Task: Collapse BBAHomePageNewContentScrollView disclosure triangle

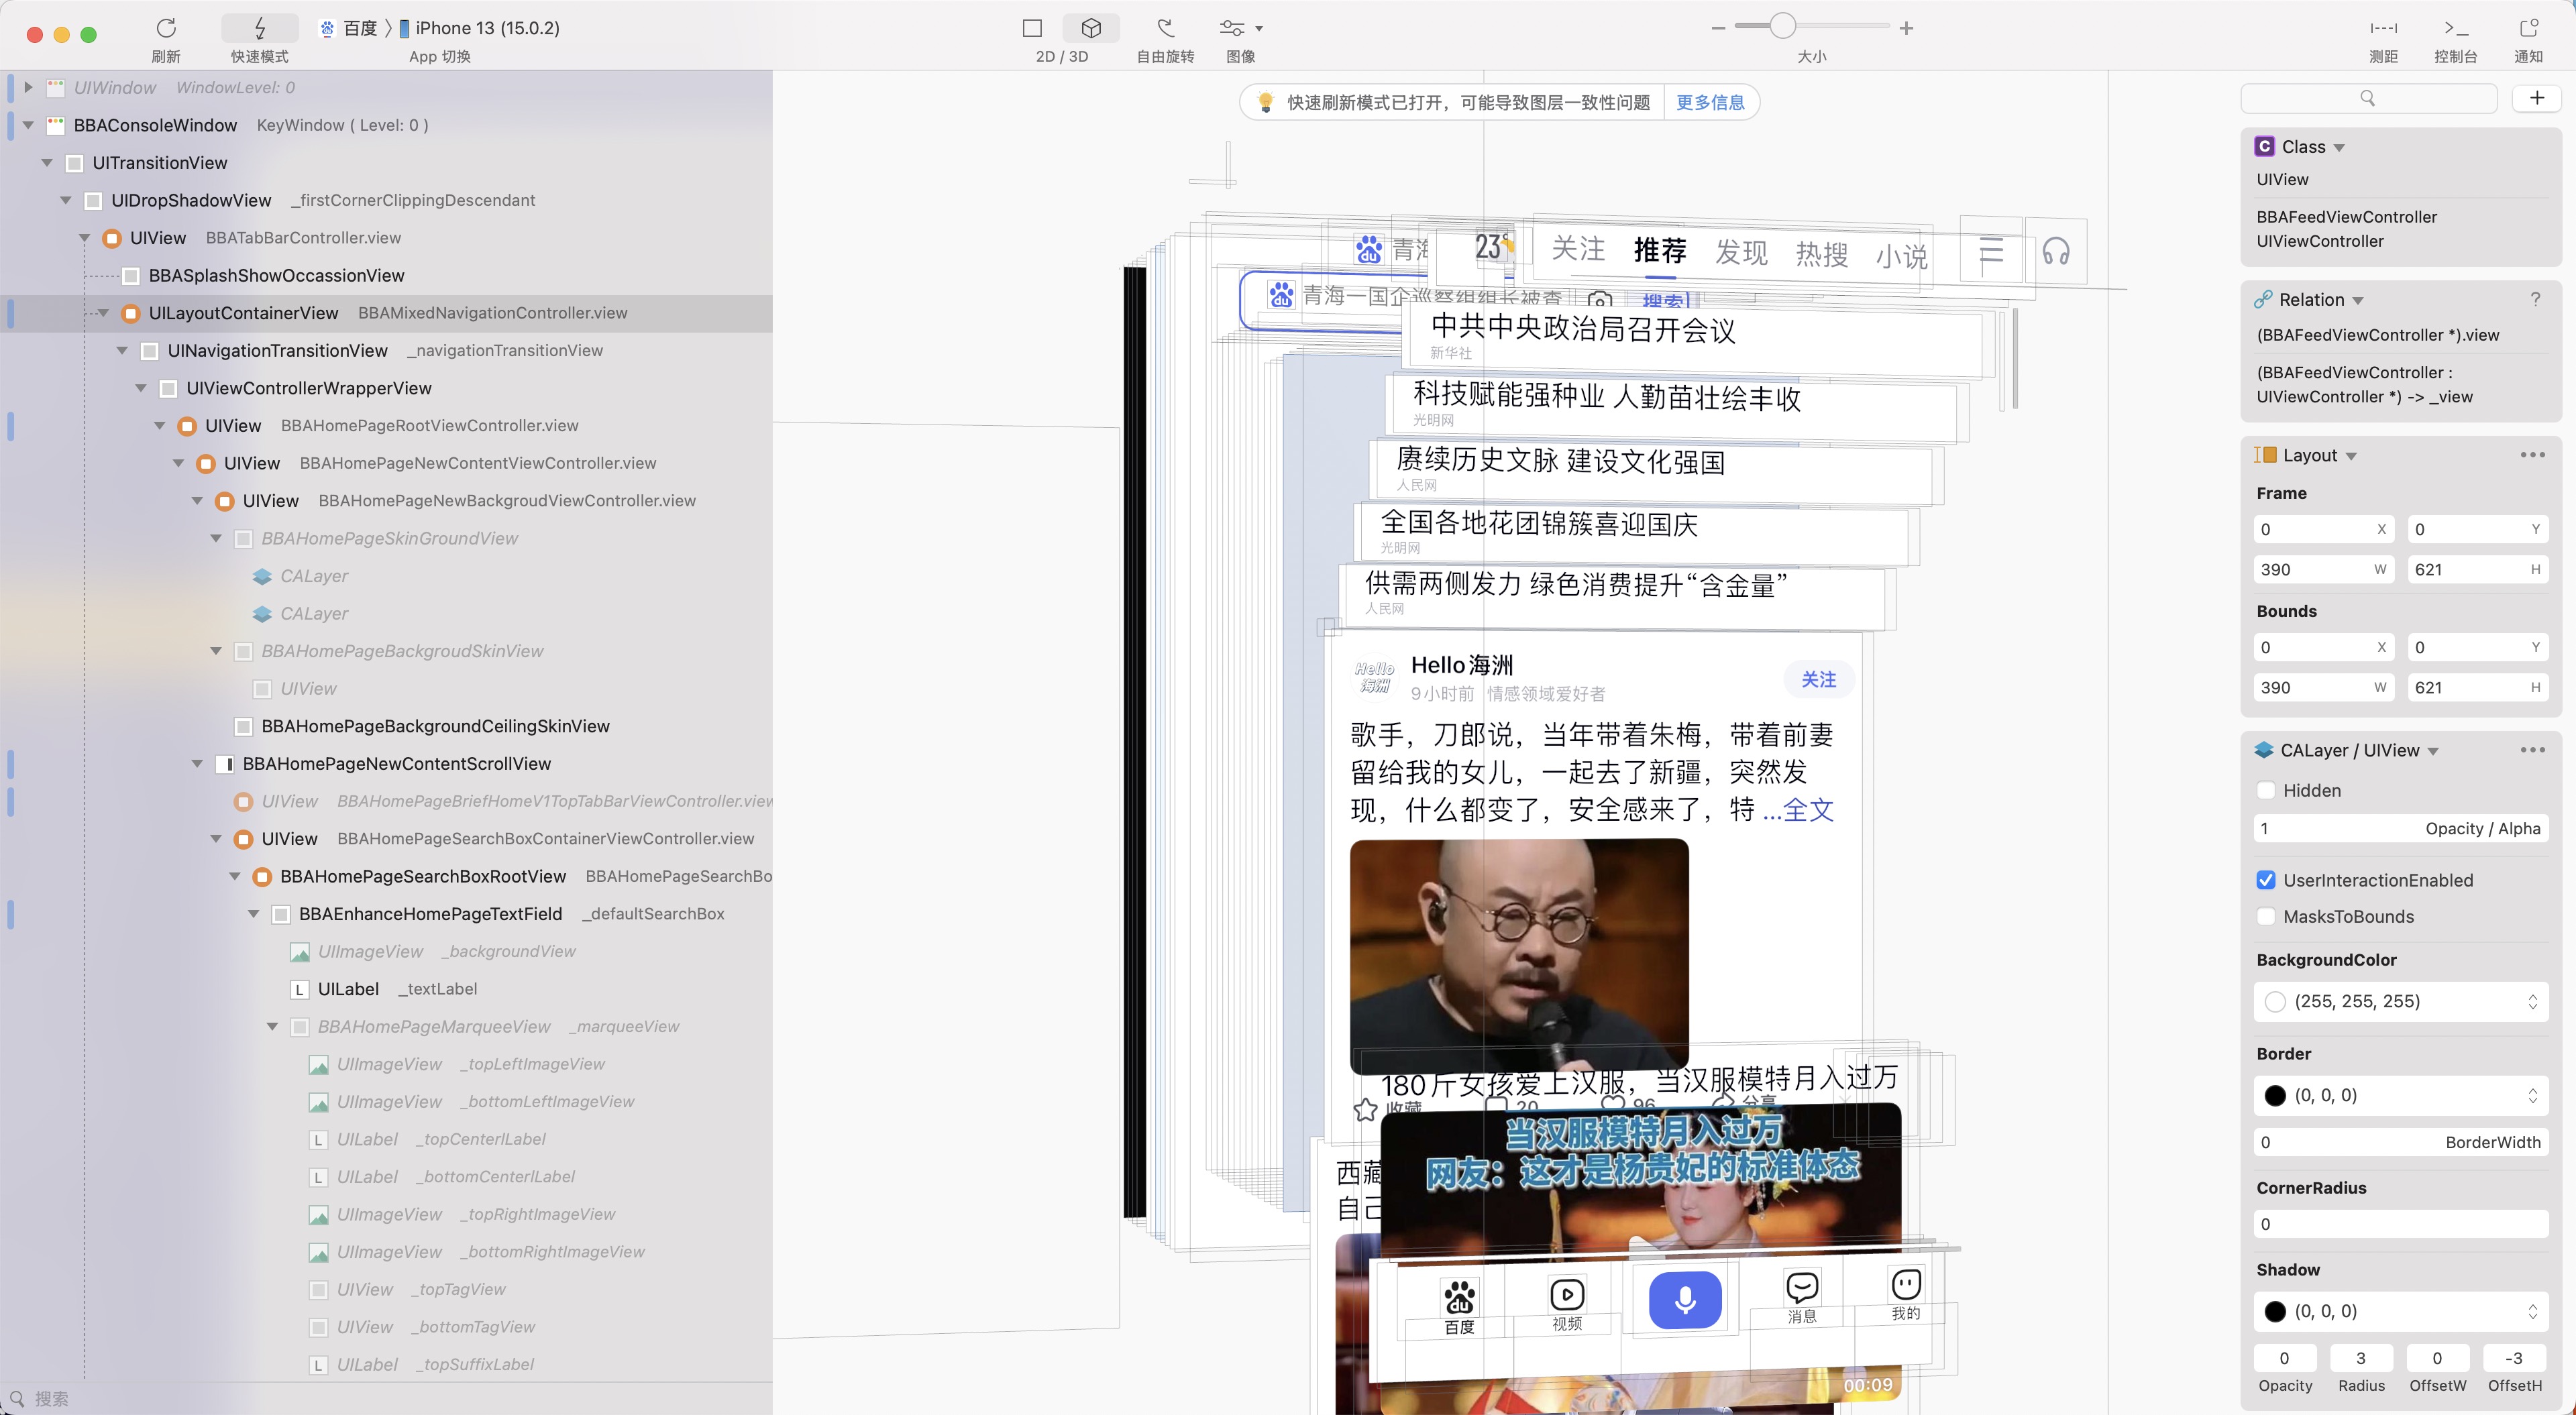Action: tap(197, 764)
